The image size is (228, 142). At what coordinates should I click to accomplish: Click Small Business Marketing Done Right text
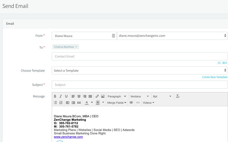point(80,133)
